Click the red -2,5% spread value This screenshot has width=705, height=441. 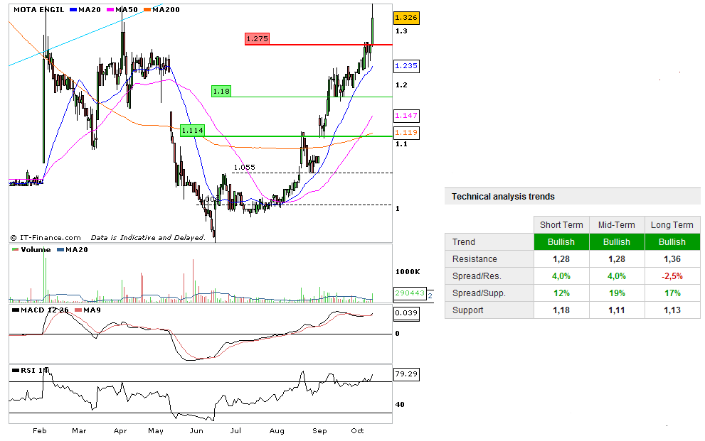click(x=672, y=276)
